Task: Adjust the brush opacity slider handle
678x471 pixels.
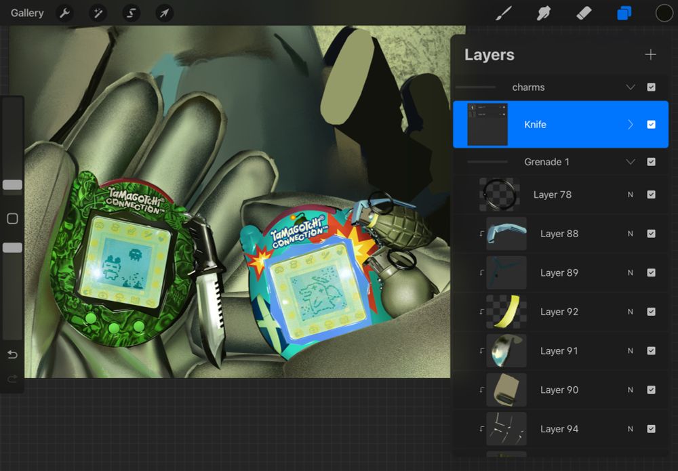Action: pyautogui.click(x=12, y=247)
